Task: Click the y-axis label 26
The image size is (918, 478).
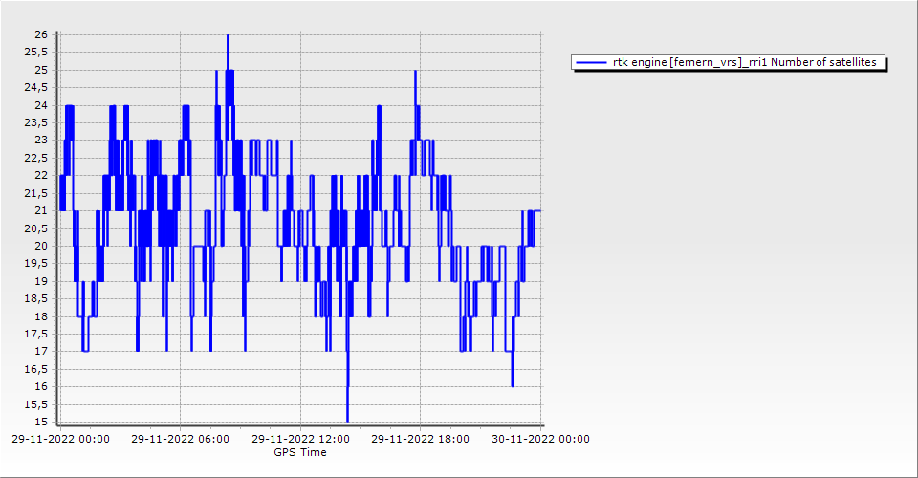Action: point(41,34)
